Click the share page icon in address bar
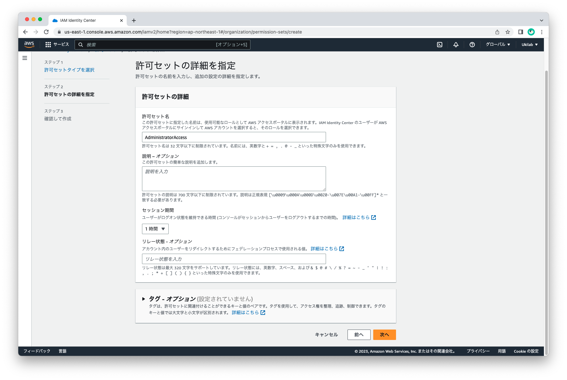The width and height of the screenshot is (567, 380). tap(497, 32)
